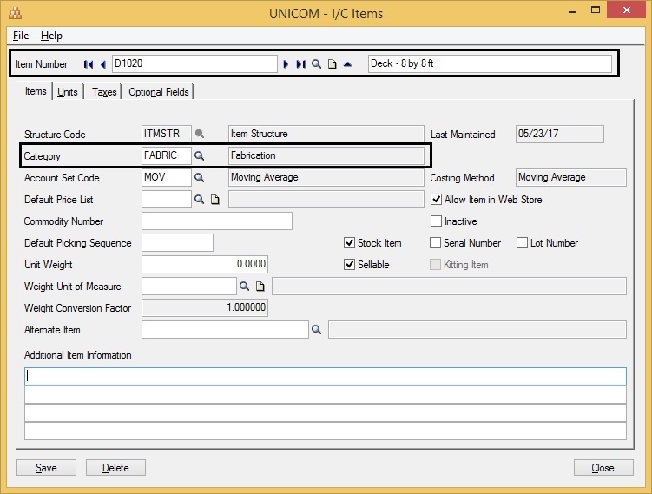Go to previous item record
This screenshot has width=652, height=494.
point(103,64)
